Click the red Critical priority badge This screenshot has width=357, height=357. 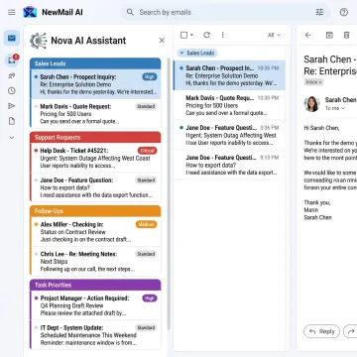[147, 151]
